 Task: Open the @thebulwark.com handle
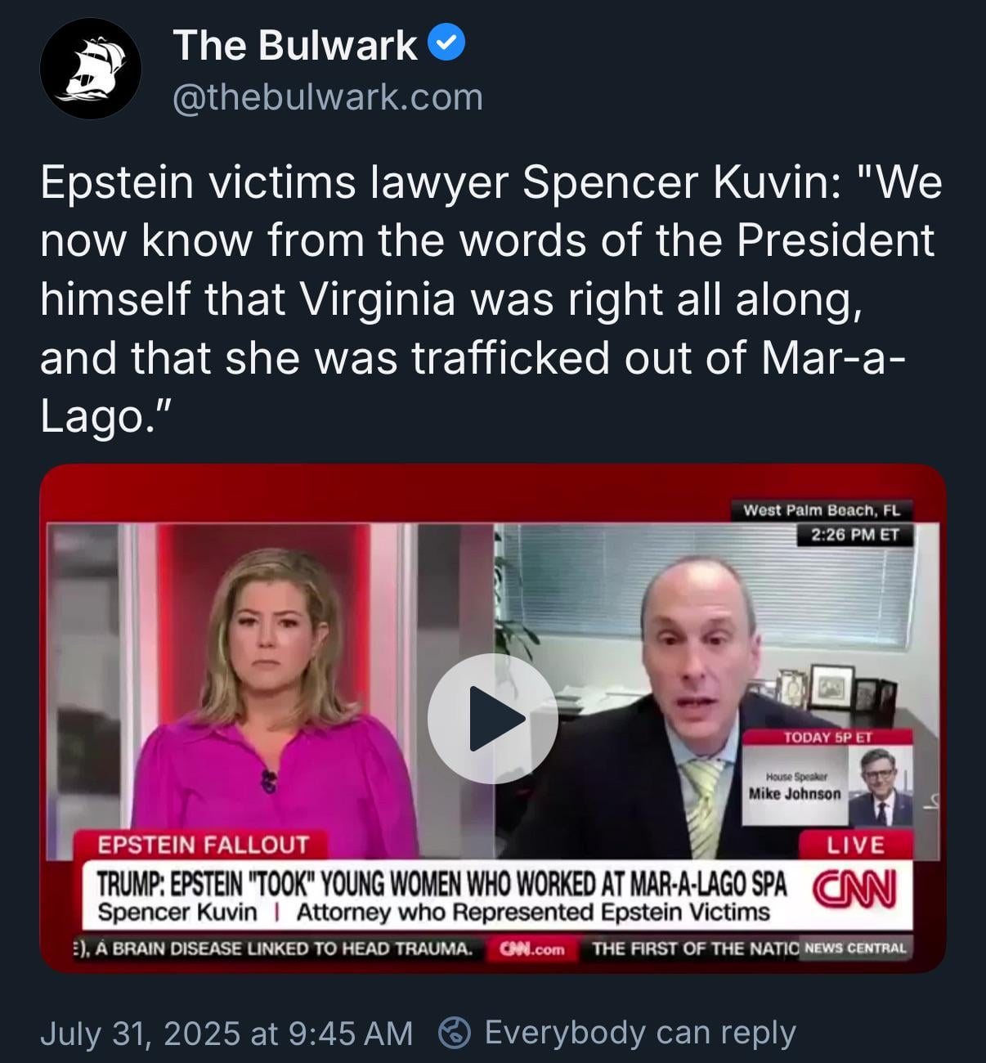pyautogui.click(x=328, y=97)
